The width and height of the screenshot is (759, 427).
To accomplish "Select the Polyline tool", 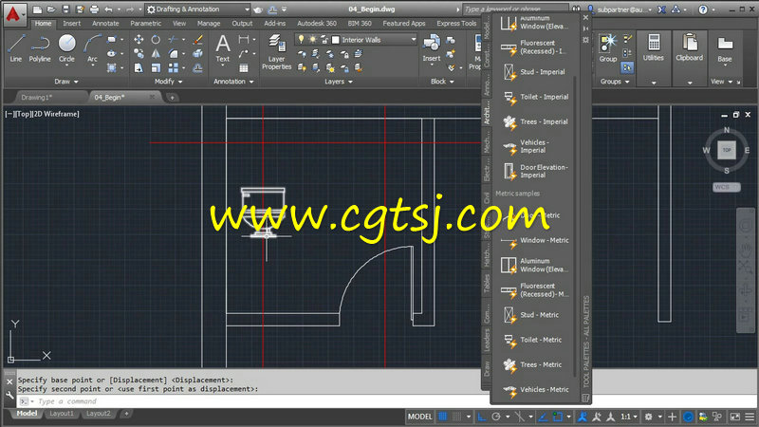I will coord(40,48).
